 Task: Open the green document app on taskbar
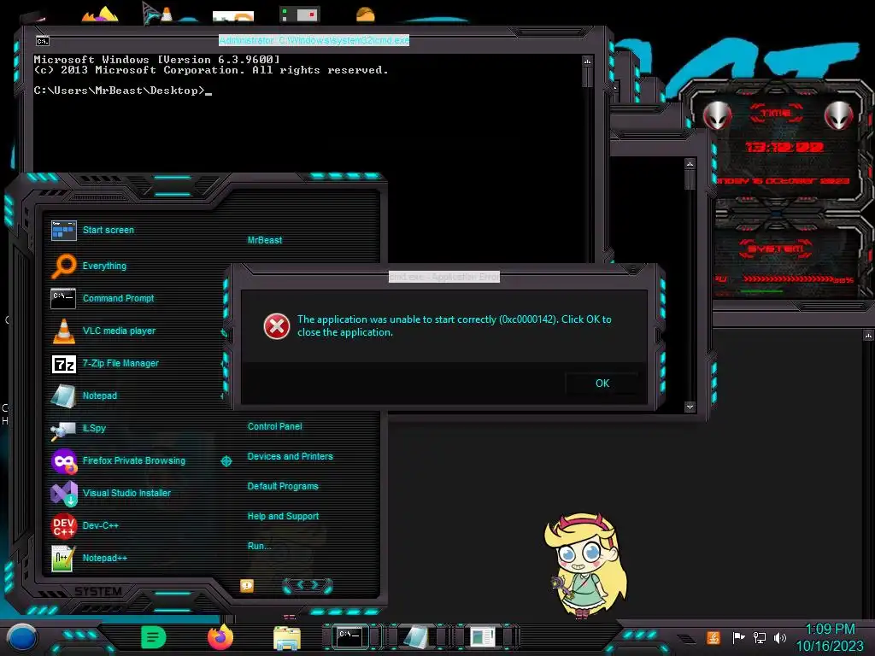(x=154, y=637)
